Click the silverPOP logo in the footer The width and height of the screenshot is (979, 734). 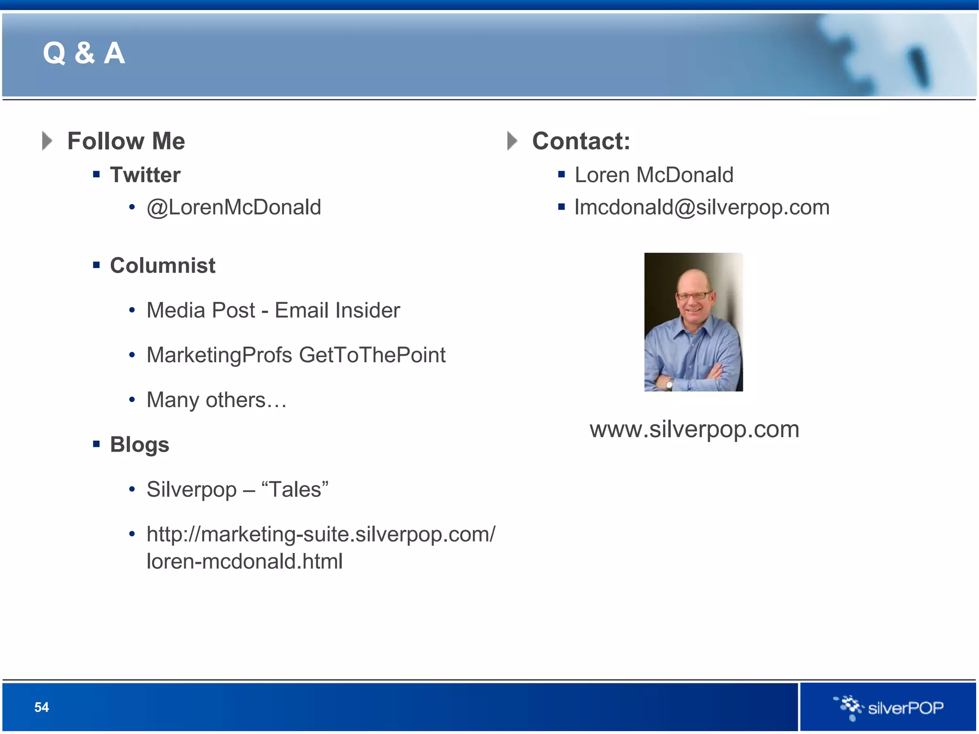tap(888, 708)
